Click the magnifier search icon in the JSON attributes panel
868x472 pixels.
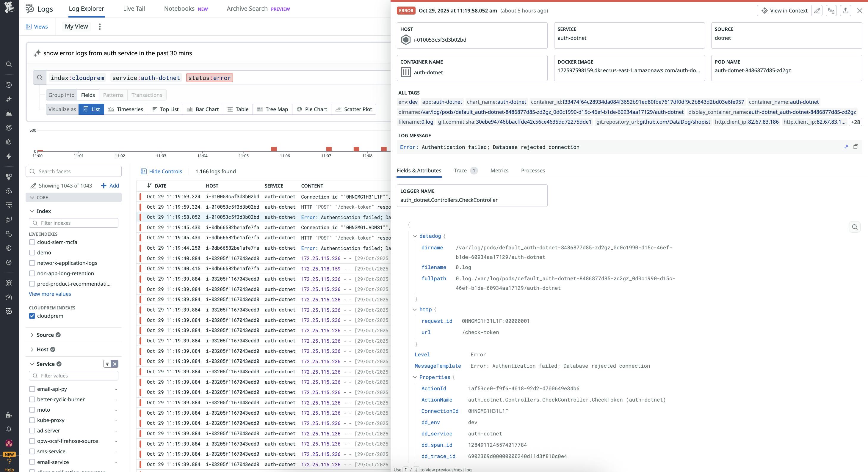click(x=855, y=227)
